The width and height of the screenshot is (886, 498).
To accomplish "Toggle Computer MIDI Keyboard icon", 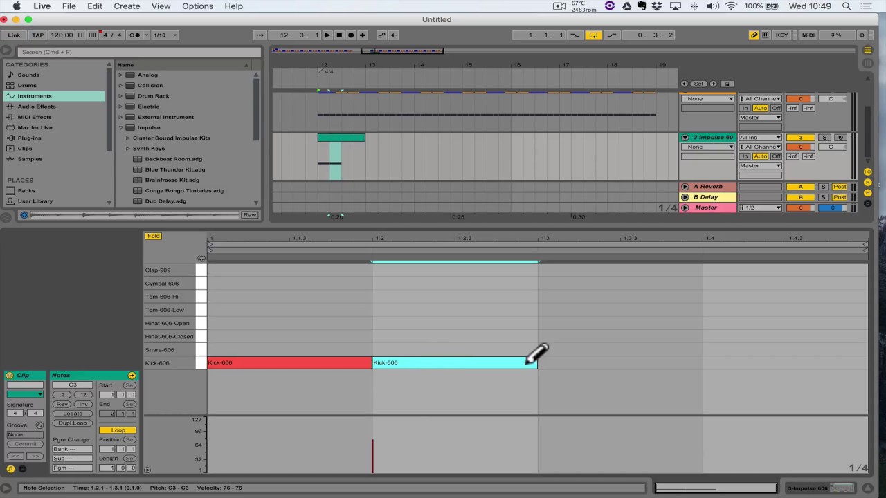I will tap(765, 35).
